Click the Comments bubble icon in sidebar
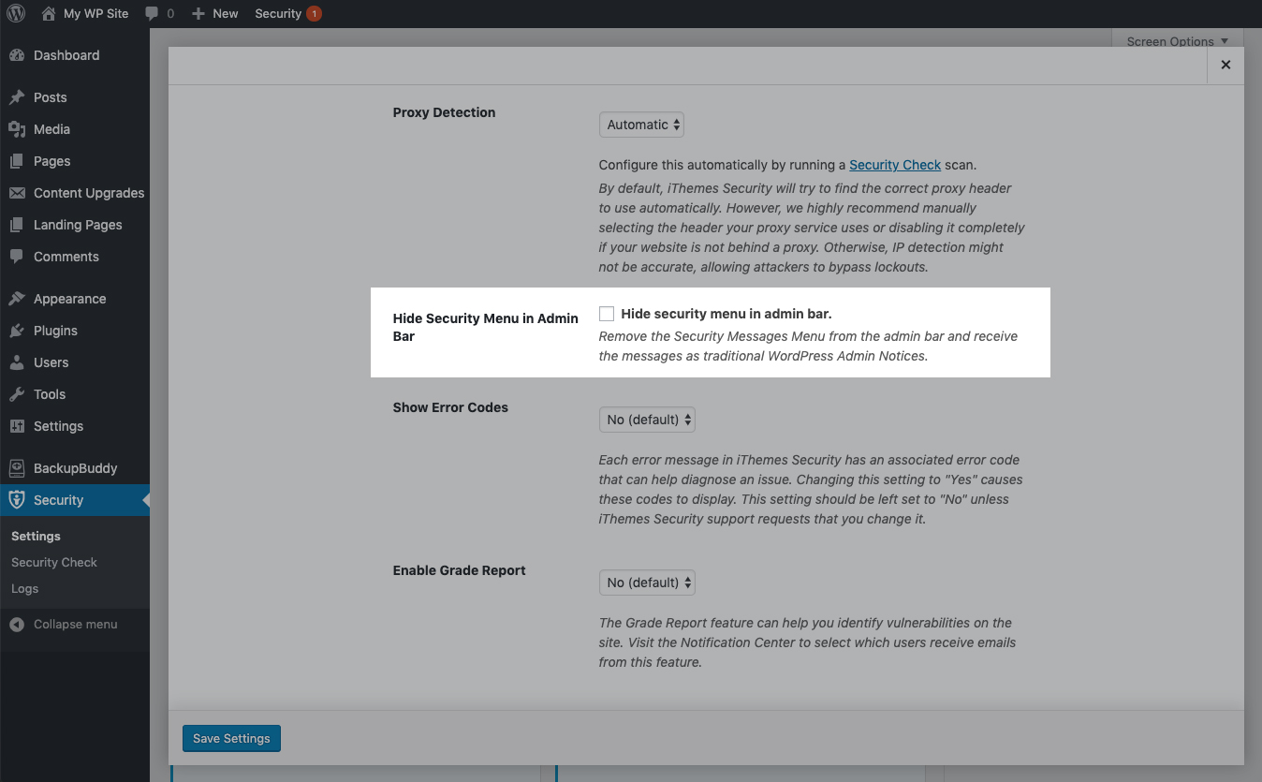The image size is (1262, 782). (17, 257)
